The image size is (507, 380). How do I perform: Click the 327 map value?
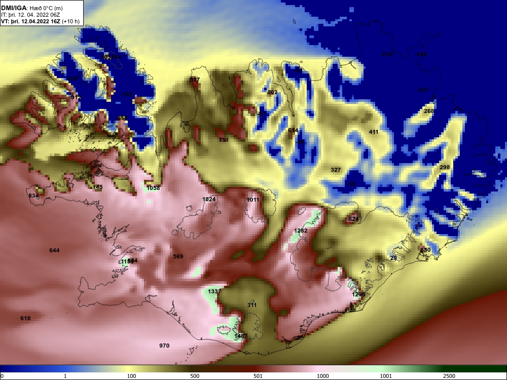tap(336, 170)
